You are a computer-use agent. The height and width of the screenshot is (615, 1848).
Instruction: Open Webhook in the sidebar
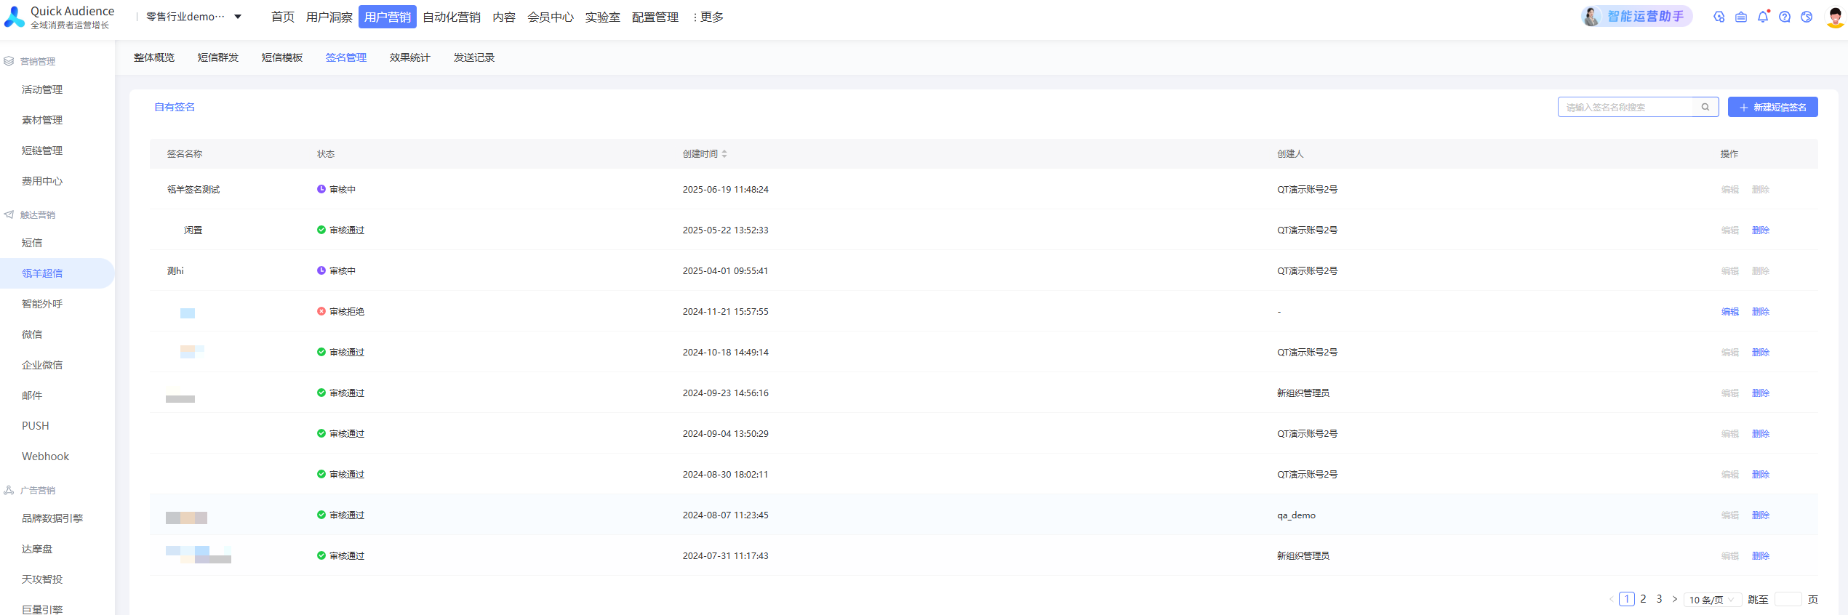pyautogui.click(x=45, y=457)
